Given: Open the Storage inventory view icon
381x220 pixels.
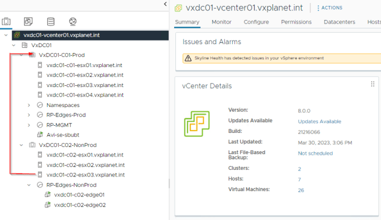Looking at the screenshot, I should coord(51,22).
